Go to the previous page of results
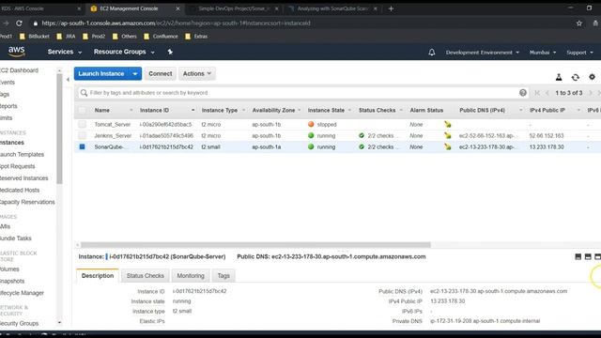This screenshot has width=601, height=338. [x=547, y=93]
